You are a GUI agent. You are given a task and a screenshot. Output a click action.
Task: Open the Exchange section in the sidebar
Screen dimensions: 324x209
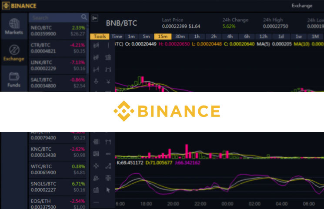[14, 53]
